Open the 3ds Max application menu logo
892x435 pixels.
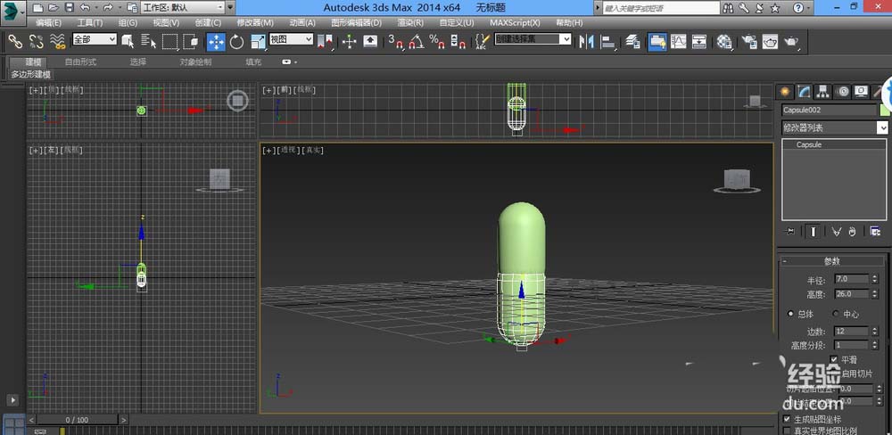[13, 12]
